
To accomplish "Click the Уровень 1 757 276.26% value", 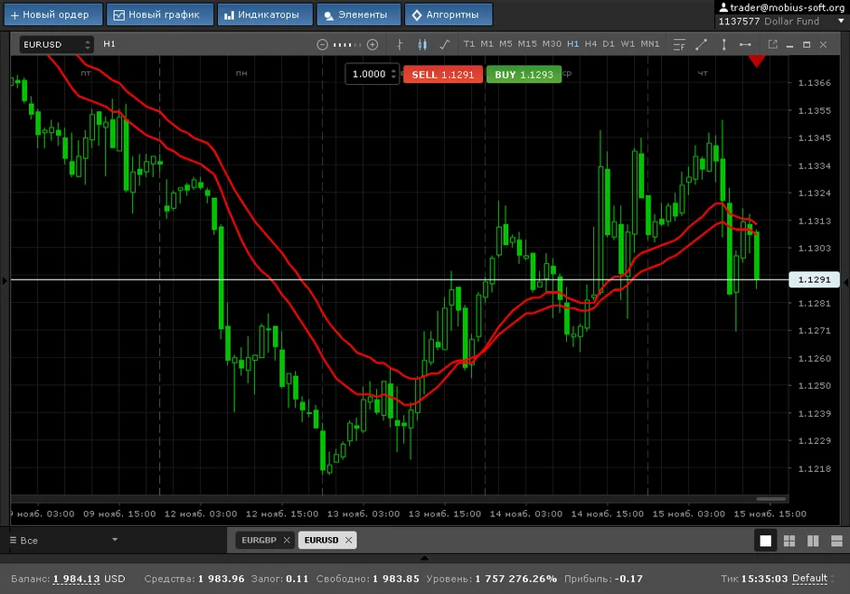I will click(515, 579).
